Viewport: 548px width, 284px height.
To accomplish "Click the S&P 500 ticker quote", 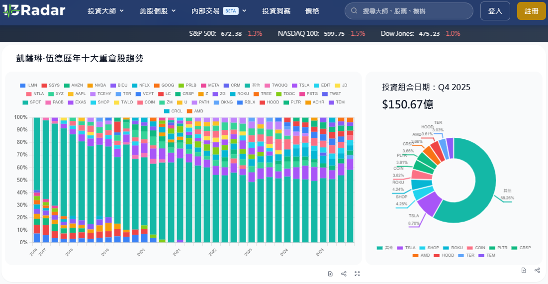I will (x=226, y=34).
